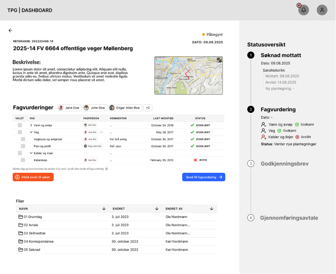This screenshot has height=274, width=336.
Task: Jump to Gjennomføringsavtale step
Action: 289,218
